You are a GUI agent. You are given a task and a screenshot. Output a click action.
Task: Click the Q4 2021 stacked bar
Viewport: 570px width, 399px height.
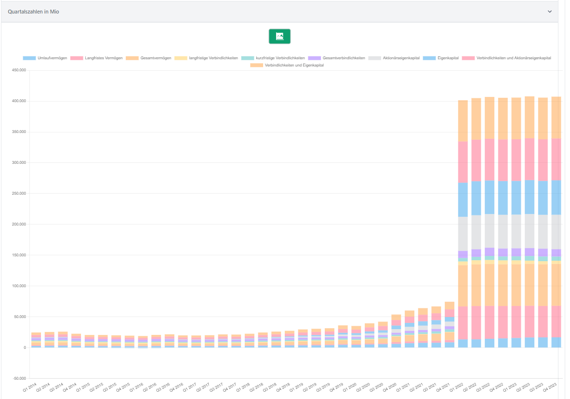(450, 325)
